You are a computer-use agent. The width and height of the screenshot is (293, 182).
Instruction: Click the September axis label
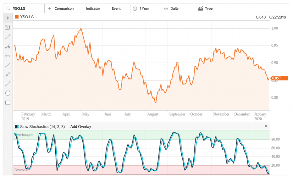[x=177, y=114]
